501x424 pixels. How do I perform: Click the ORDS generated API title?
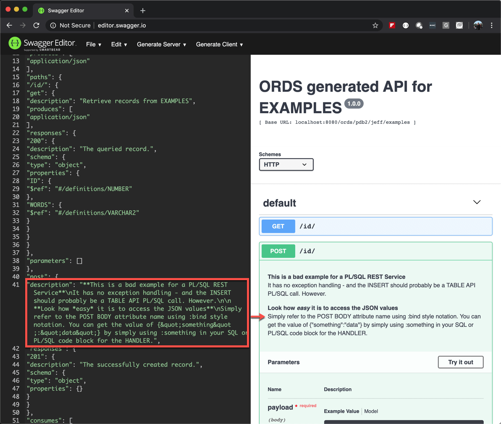tap(345, 97)
